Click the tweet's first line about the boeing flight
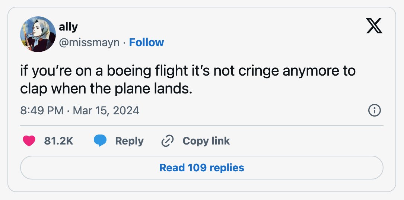This screenshot has height=200, width=404. (188, 71)
